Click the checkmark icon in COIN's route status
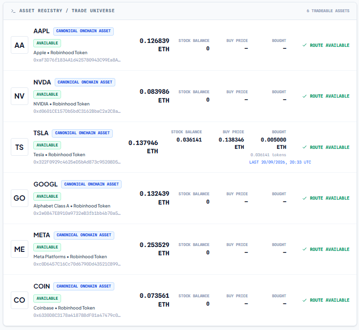The height and width of the screenshot is (330, 359). [304, 300]
